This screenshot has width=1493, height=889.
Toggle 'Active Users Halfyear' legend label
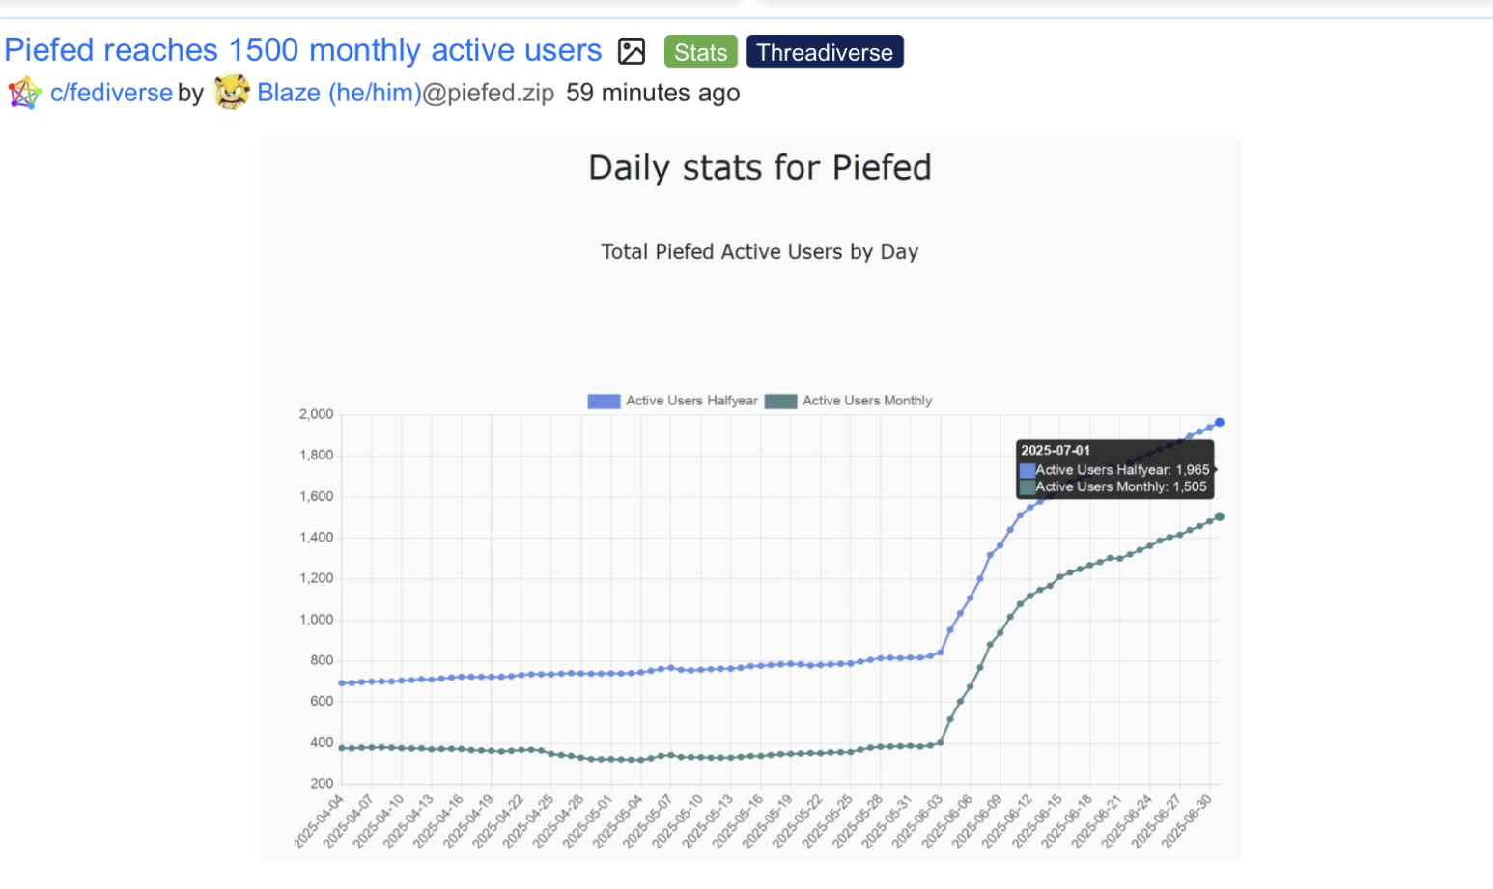tap(691, 401)
